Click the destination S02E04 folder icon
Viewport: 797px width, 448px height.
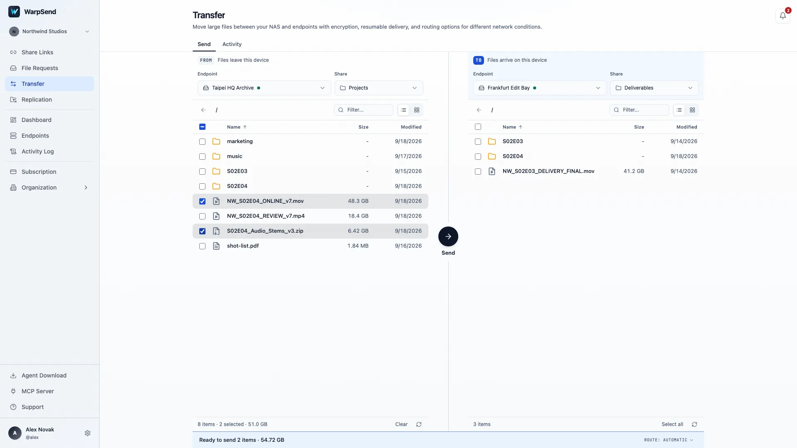click(492, 156)
